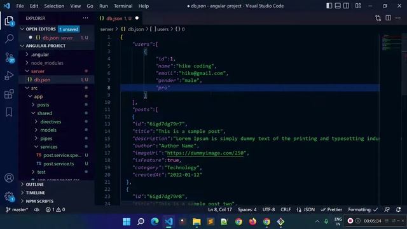Image resolution: width=407 pixels, height=229 pixels.
Task: Split the editor to the right
Action: click(x=388, y=18)
